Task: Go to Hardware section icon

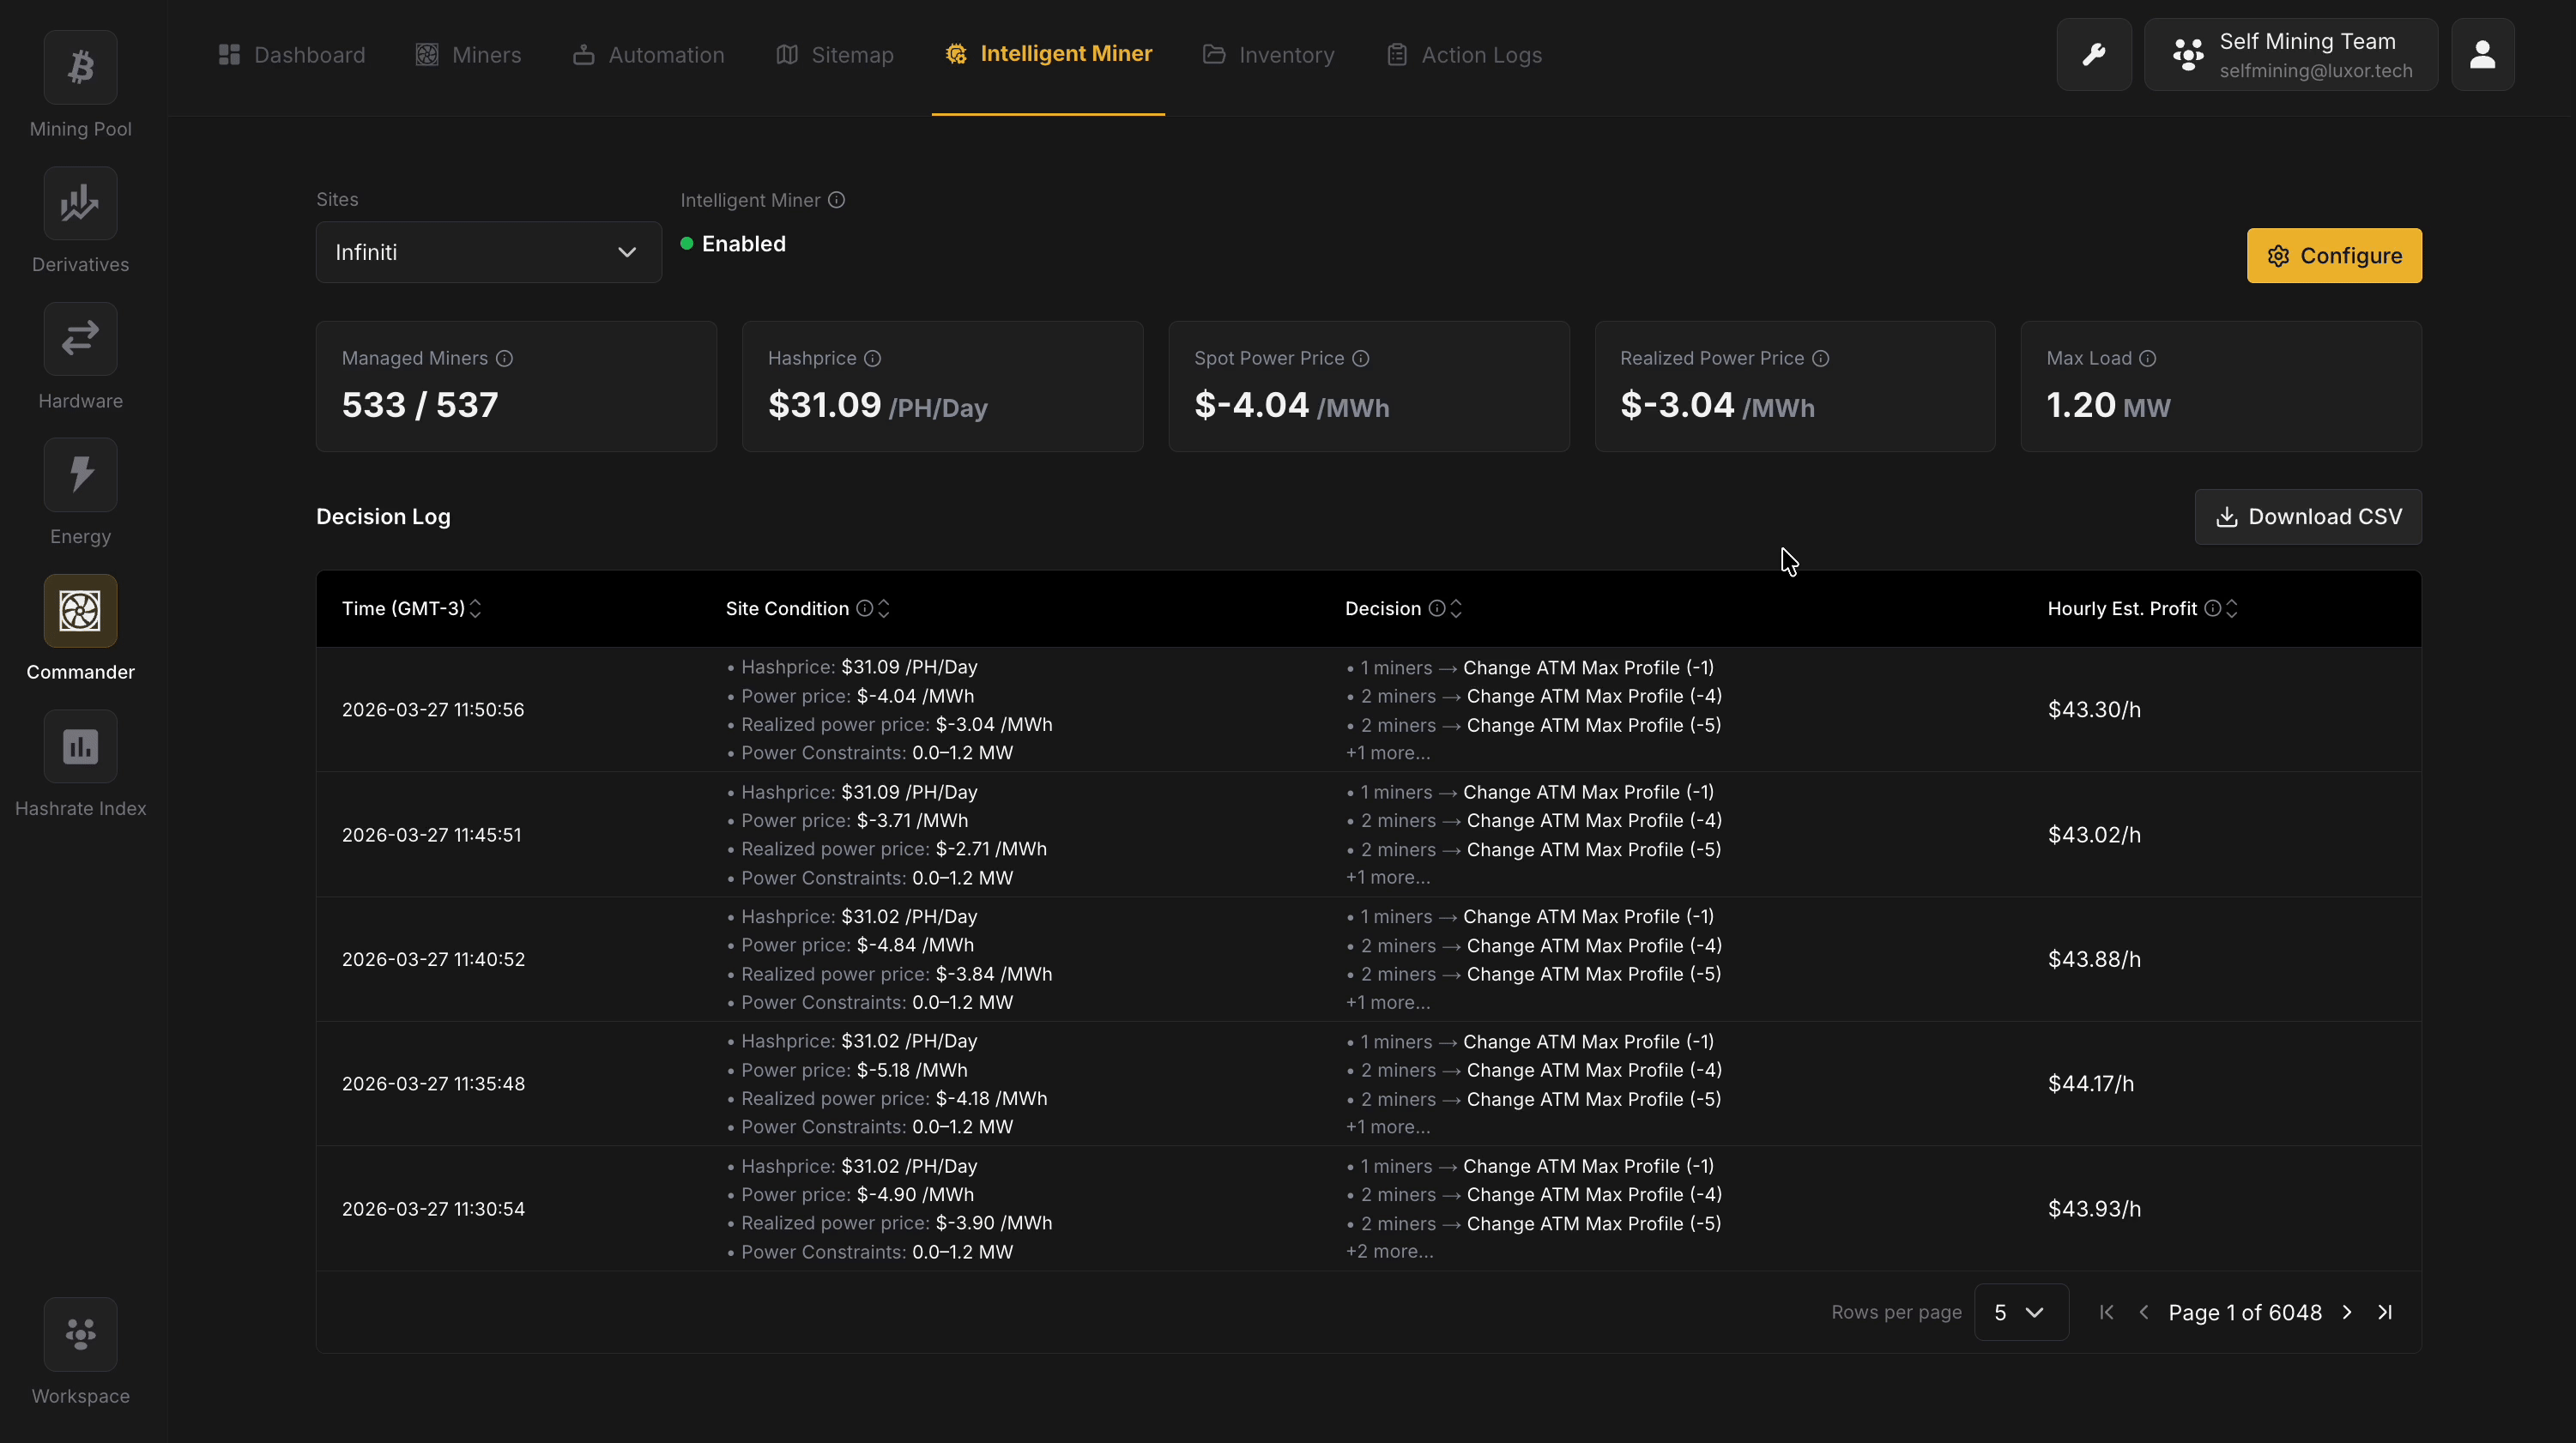Action: point(80,340)
